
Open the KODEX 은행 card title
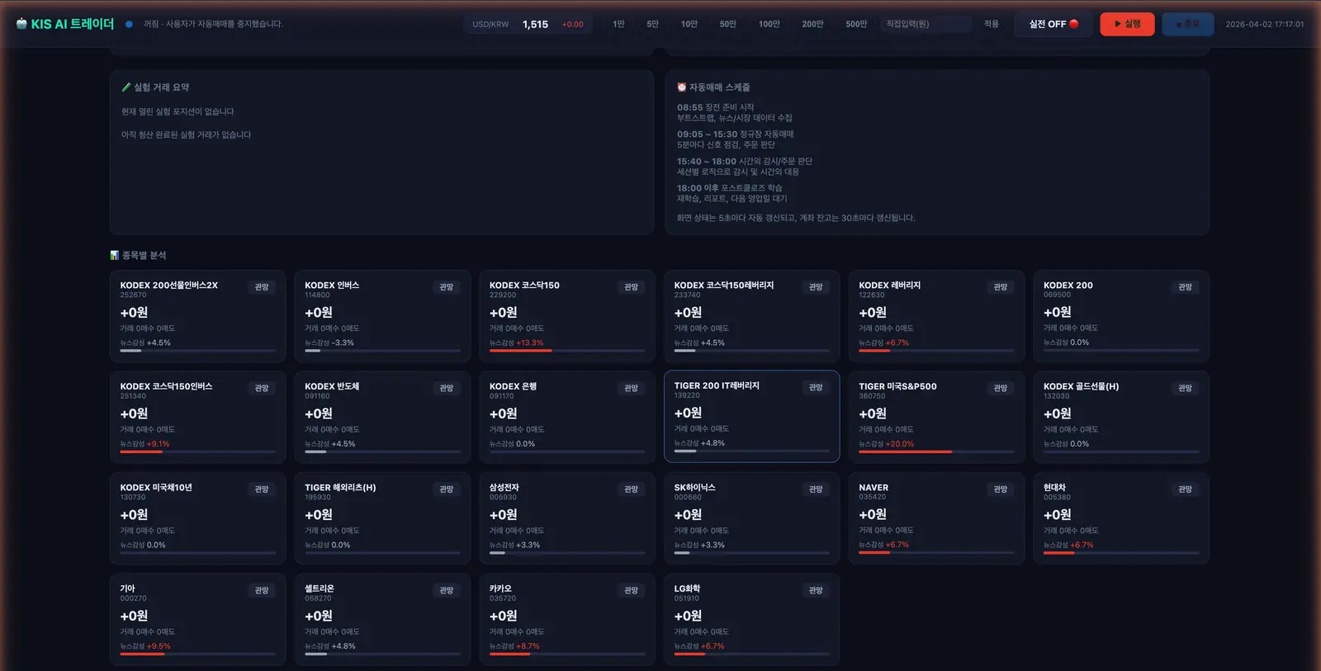[513, 386]
